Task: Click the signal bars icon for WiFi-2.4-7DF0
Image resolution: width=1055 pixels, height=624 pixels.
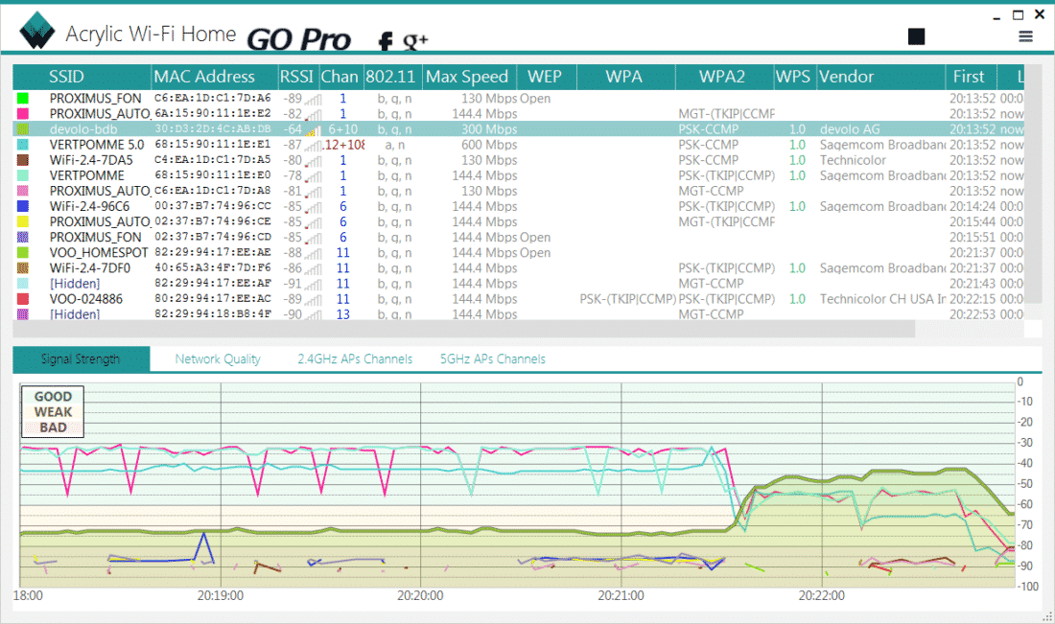Action: pyautogui.click(x=313, y=269)
